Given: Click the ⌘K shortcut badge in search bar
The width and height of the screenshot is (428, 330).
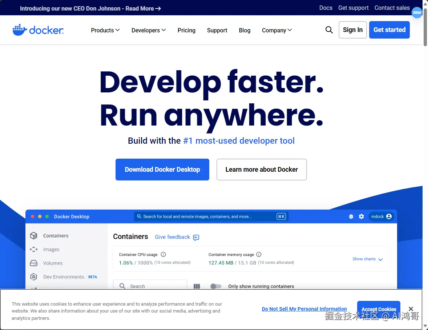Looking at the screenshot, I should coord(281,216).
